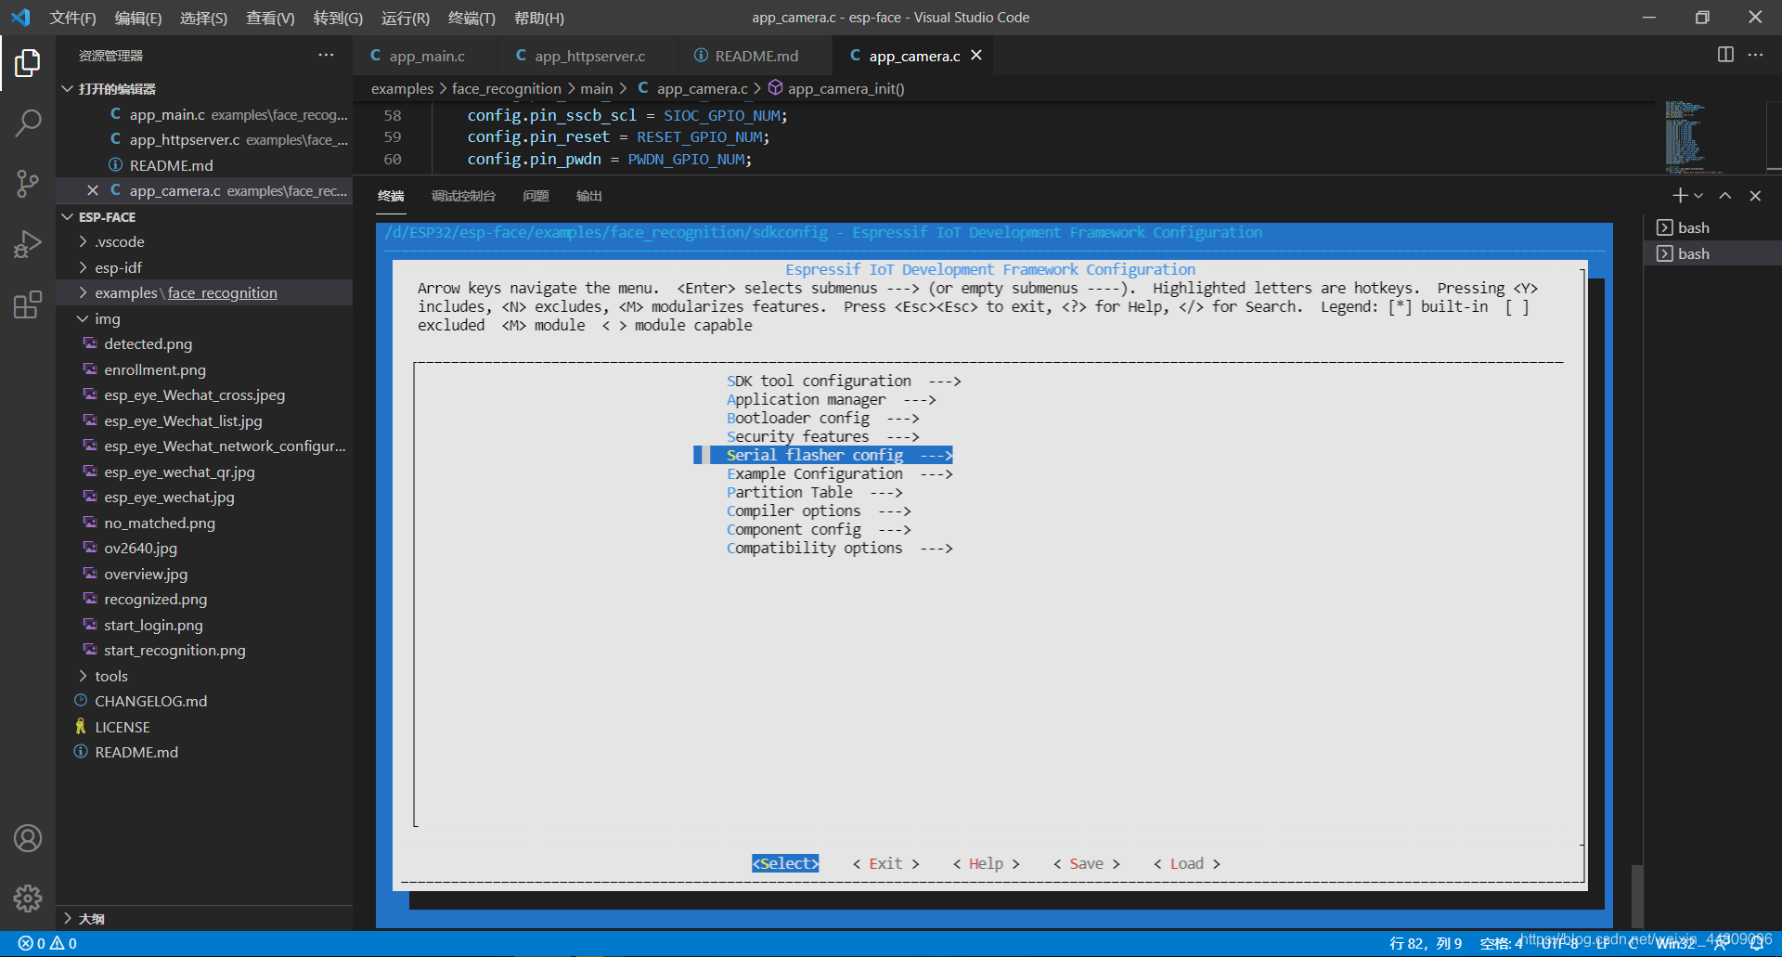Switch to the 问题 panel tab
The width and height of the screenshot is (1782, 957).
point(536,196)
